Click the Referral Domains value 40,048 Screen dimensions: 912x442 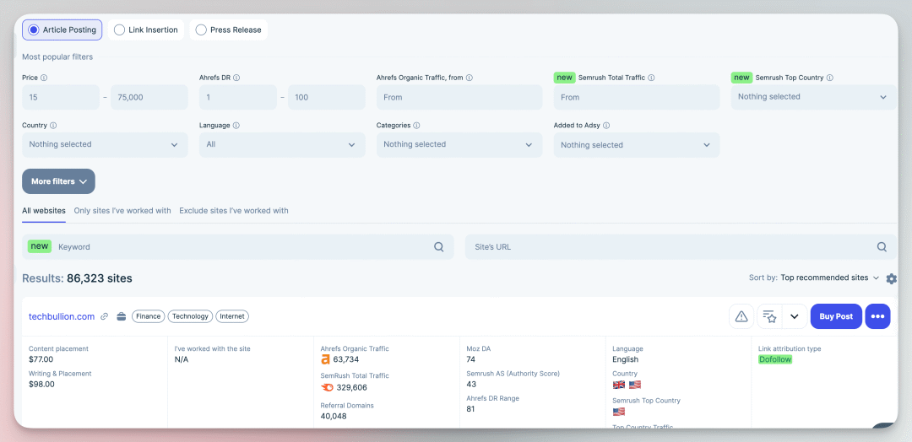point(334,416)
